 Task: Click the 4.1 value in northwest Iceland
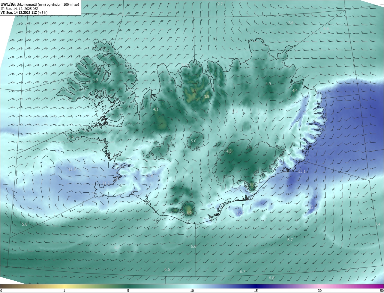[x=155, y=109]
